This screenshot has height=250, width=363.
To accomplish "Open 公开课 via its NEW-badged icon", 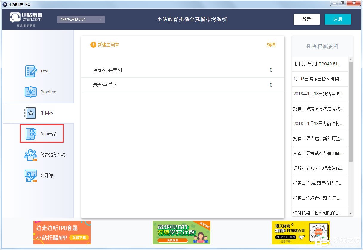I will click(31, 175).
